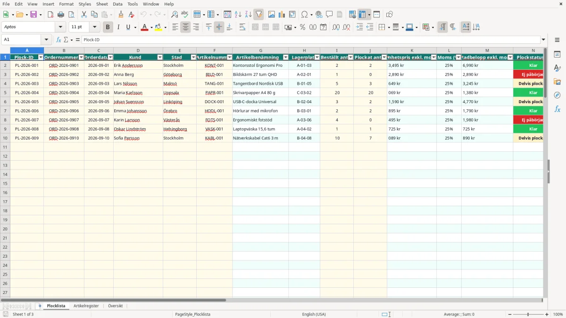
Task: Expand the formula bar
Action: point(543,40)
